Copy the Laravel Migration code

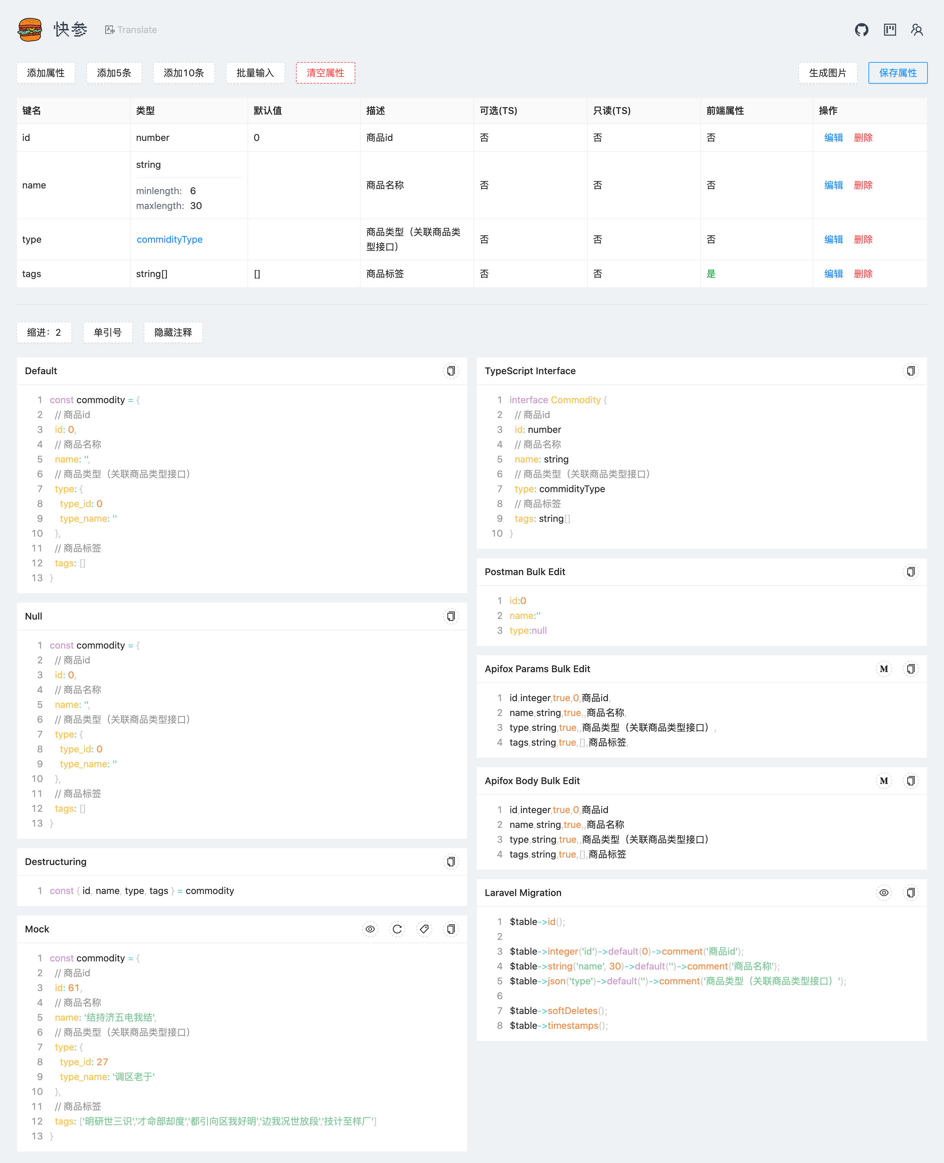[911, 893]
